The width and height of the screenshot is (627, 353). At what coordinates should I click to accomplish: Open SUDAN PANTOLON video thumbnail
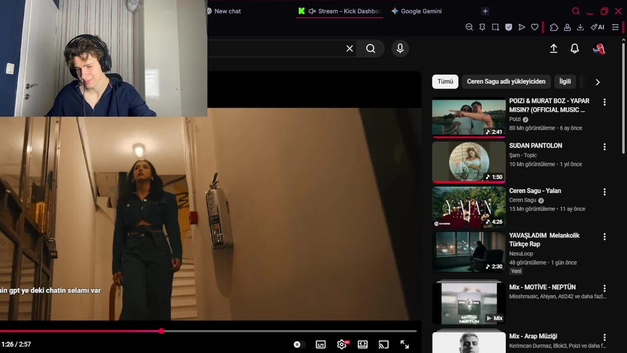[469, 162]
